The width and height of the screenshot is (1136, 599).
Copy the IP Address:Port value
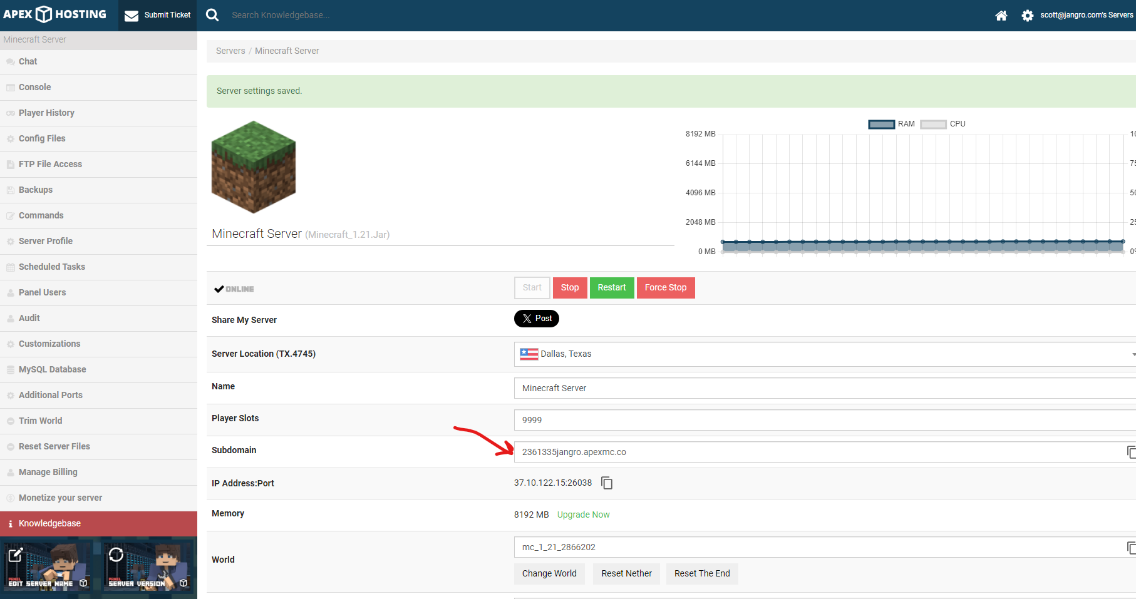tap(607, 483)
